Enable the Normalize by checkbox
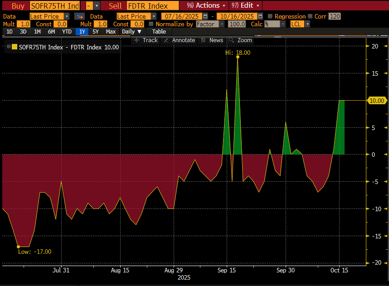The height and width of the screenshot is (286, 389). click(151, 24)
